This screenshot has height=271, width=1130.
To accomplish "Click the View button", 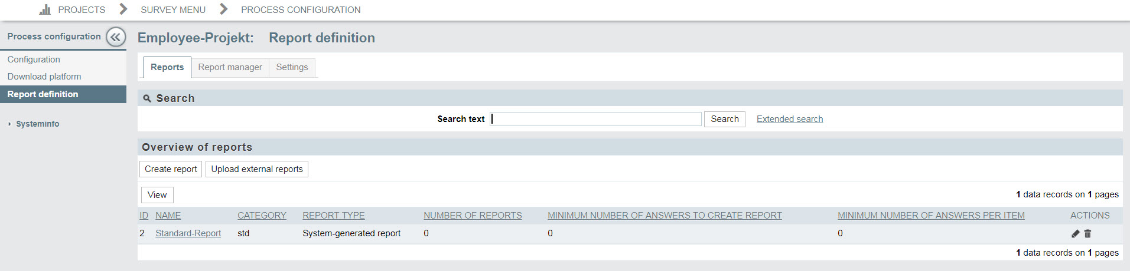I will pyautogui.click(x=157, y=195).
